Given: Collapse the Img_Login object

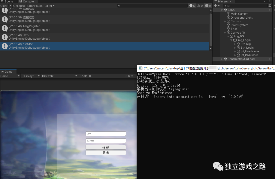Looking at the screenshot, I should (x=231, y=40).
